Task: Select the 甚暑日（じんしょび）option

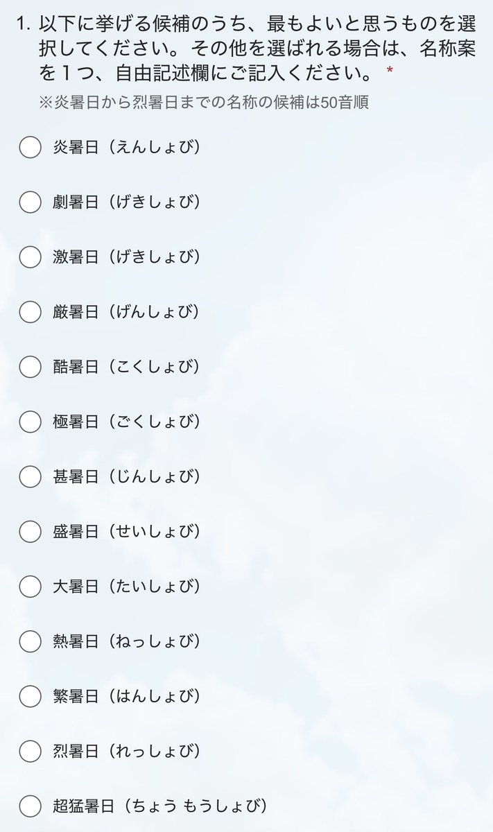Action: (x=30, y=477)
